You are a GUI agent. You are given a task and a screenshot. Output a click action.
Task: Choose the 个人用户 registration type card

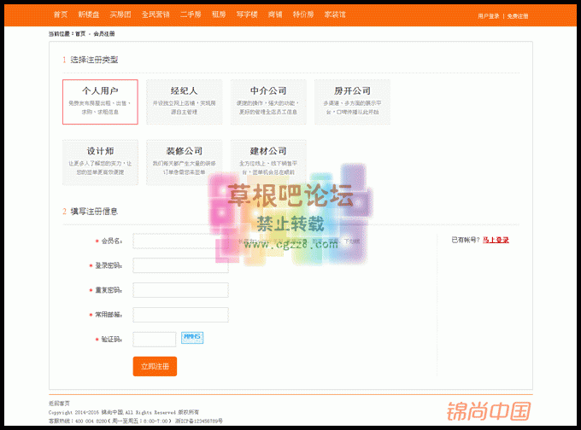pyautogui.click(x=100, y=102)
